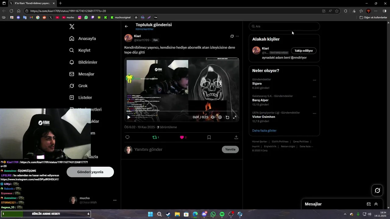Image resolution: width=390 pixels, height=219 pixels.
Task: Open Twitch bookmark in favorites bar
Action: [x=93, y=17]
